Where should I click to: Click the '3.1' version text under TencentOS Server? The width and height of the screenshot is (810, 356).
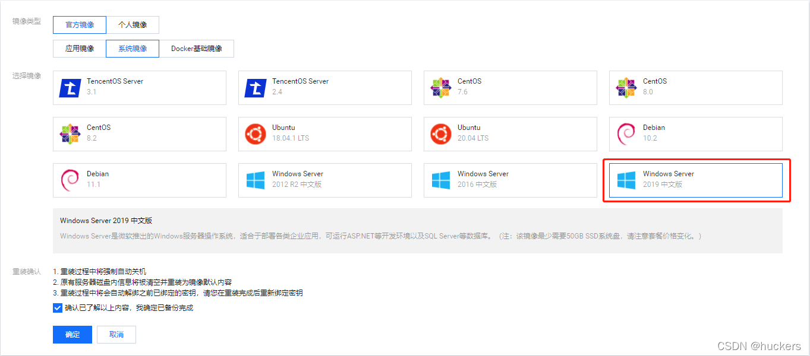pyautogui.click(x=92, y=92)
